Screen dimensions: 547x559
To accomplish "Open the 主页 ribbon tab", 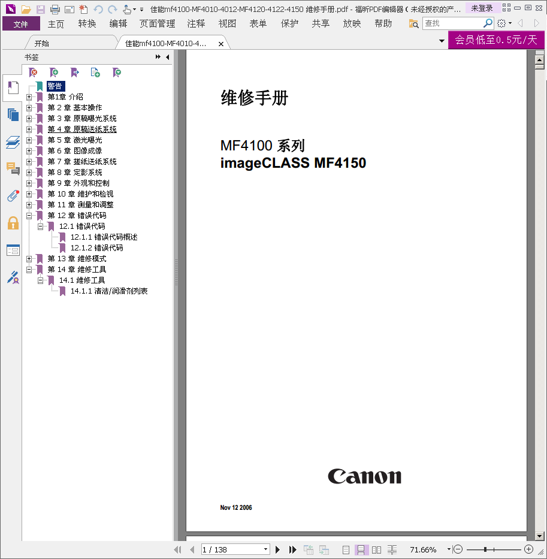I will click(56, 24).
